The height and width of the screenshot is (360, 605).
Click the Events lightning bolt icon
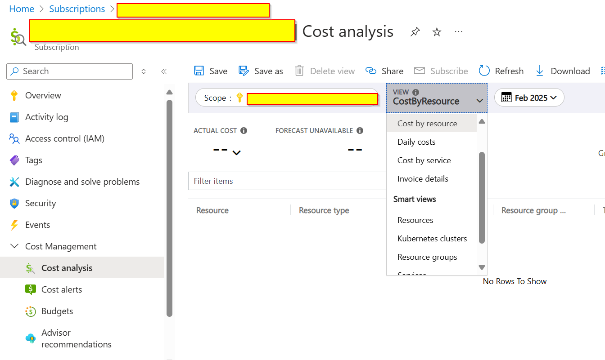14,225
